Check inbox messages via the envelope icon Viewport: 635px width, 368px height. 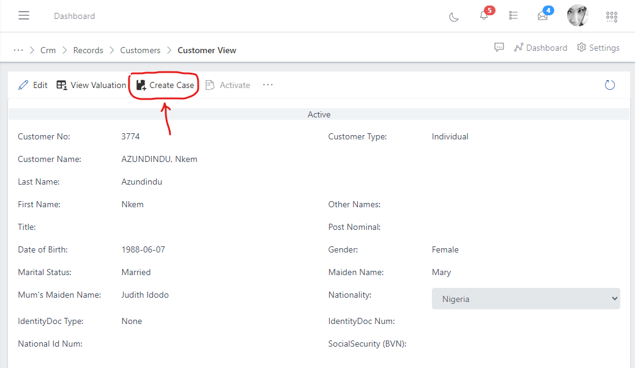pyautogui.click(x=544, y=16)
